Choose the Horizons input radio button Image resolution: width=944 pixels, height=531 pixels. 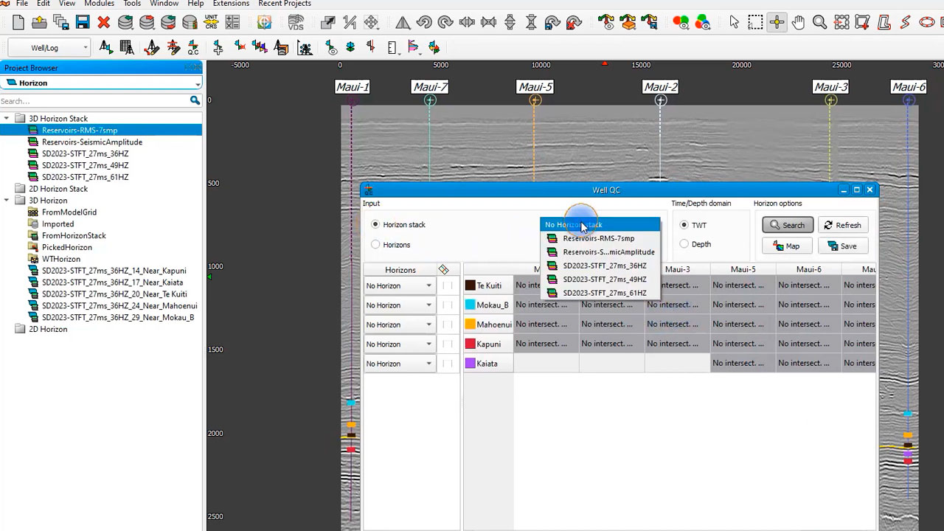pyautogui.click(x=376, y=244)
